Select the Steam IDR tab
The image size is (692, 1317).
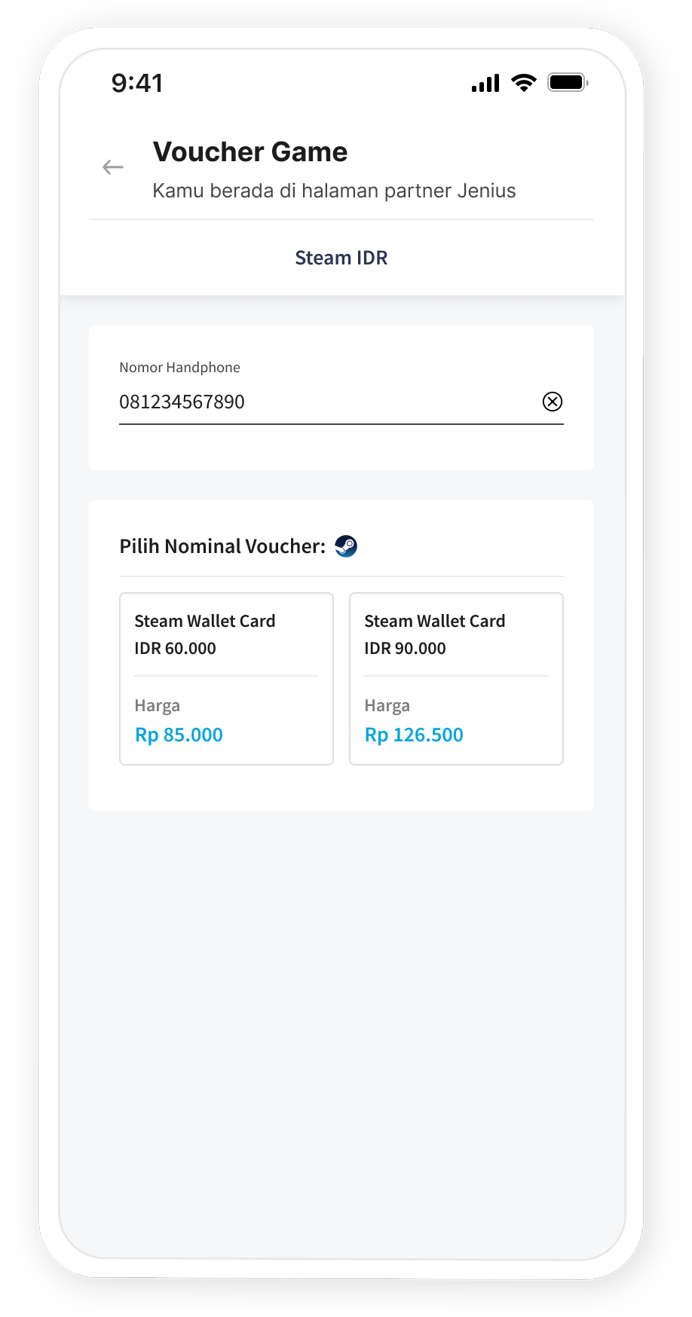click(x=341, y=258)
